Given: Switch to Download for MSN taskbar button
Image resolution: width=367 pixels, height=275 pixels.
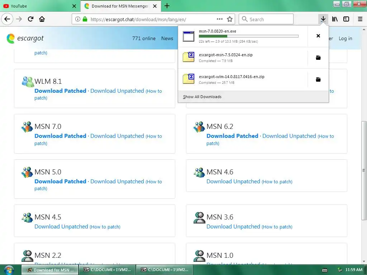Looking at the screenshot, I should (x=50, y=270).
